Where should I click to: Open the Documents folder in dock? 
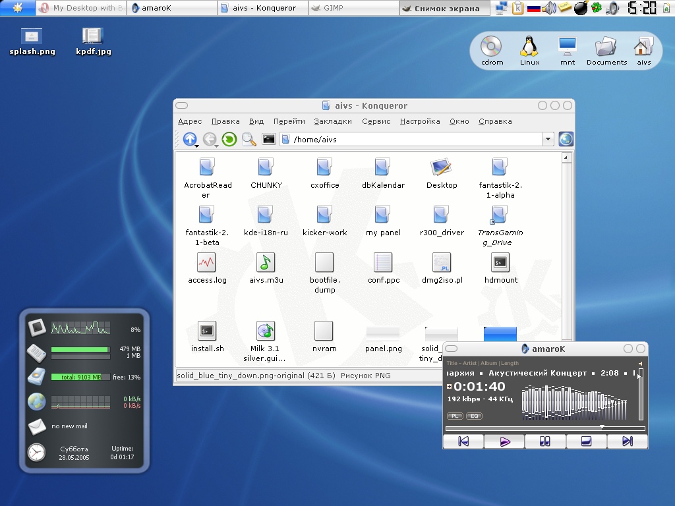click(606, 50)
